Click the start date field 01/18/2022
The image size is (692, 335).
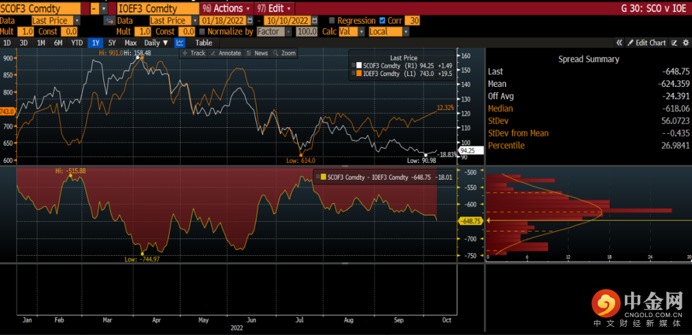(x=223, y=20)
